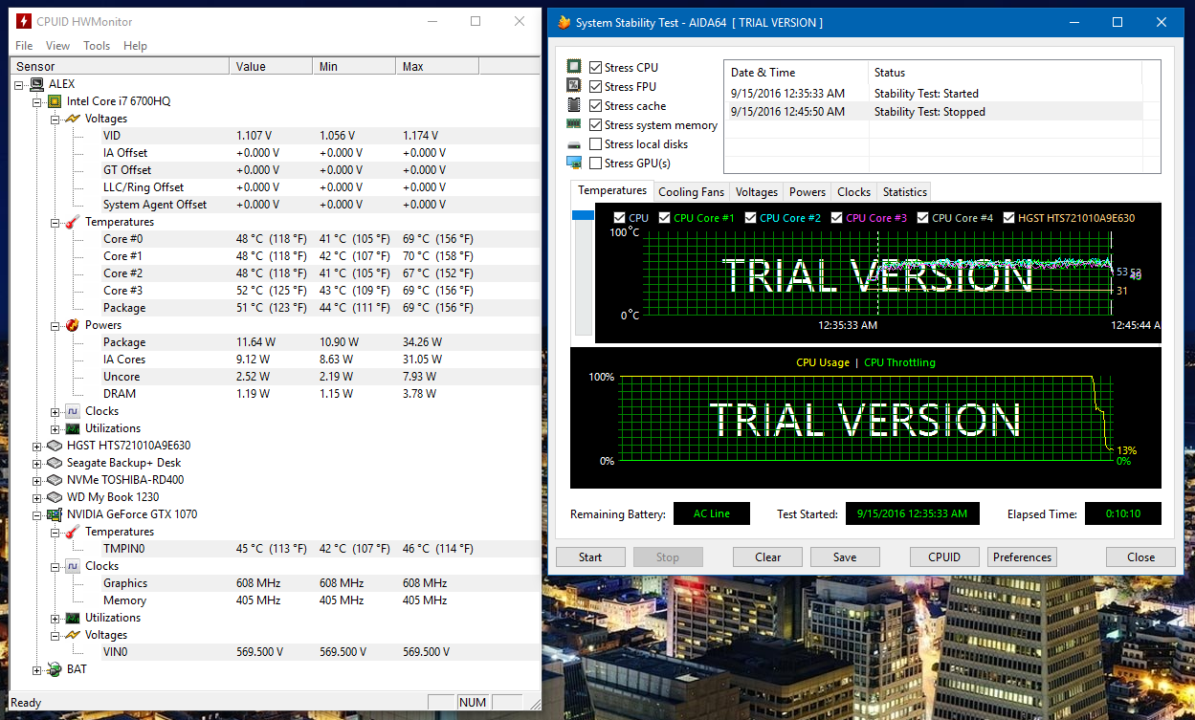Enable the Stress GPU(s) checkbox

596,164
